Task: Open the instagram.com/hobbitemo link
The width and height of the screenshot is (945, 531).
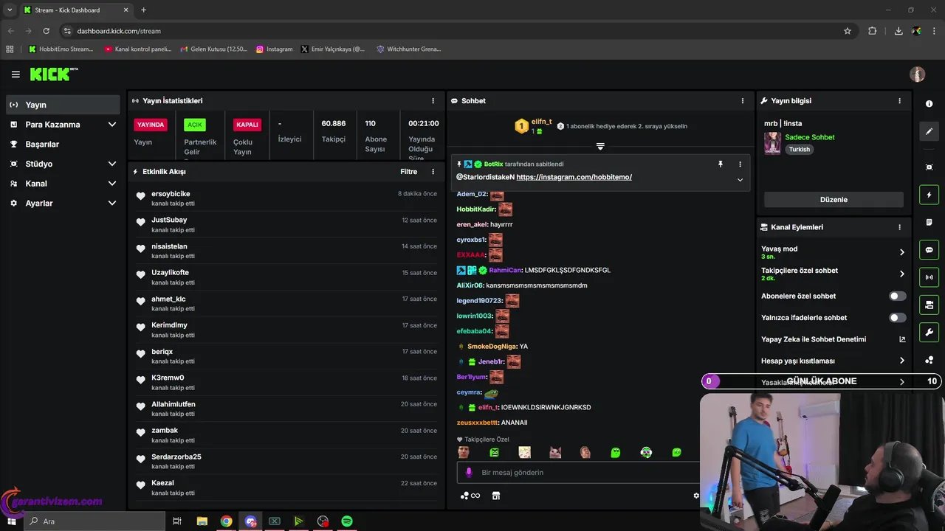Action: tap(574, 177)
